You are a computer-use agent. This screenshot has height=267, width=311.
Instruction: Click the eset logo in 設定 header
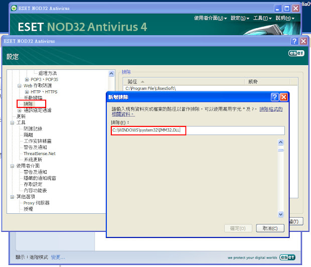pos(296,53)
